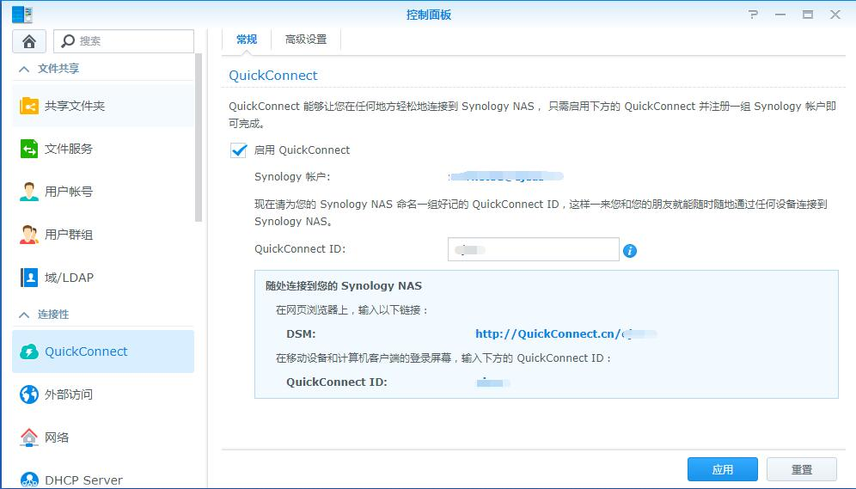Open User Group via its two-person icon
Viewport: 856px width, 489px height.
point(29,235)
